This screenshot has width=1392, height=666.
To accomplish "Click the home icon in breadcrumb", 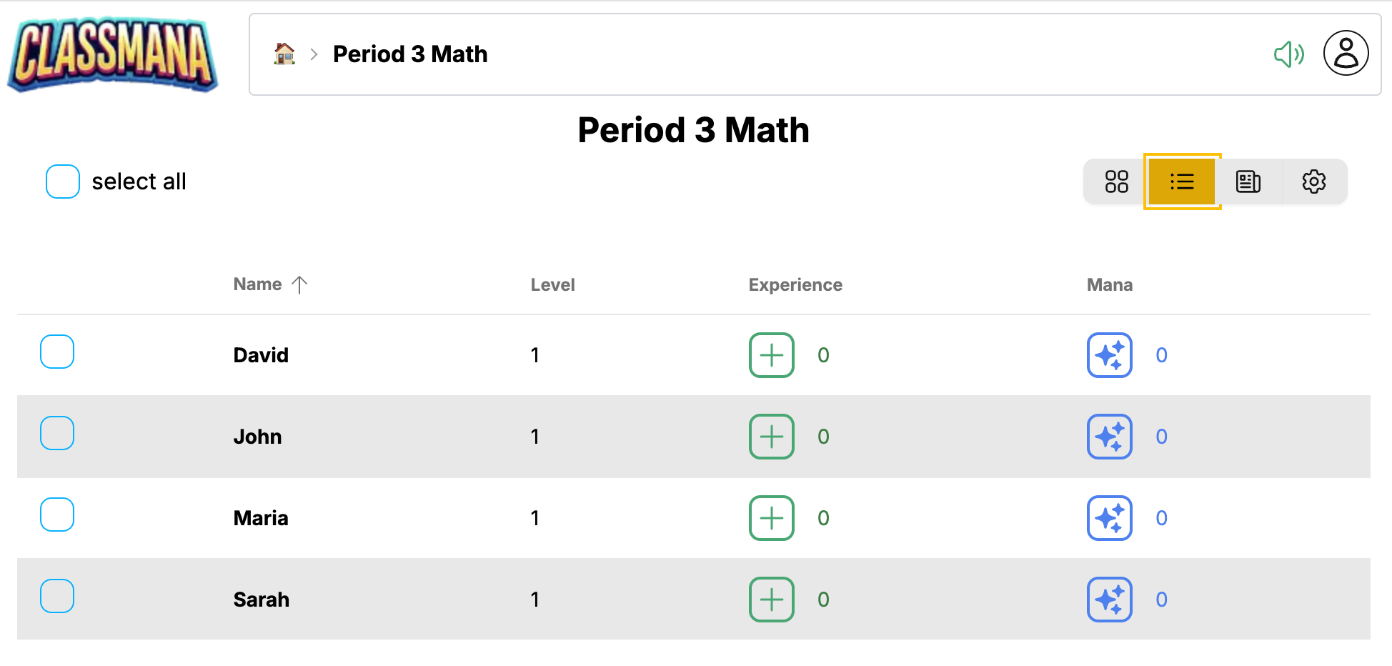I will tap(284, 54).
